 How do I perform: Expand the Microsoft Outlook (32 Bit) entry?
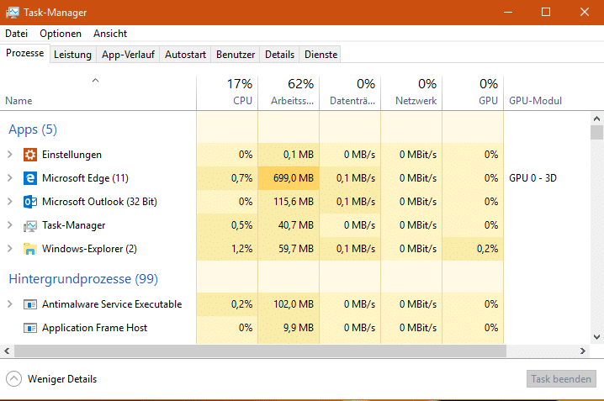click(x=10, y=202)
